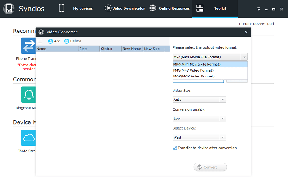Open Video Downloader play icon
The image size is (288, 181).
[108, 8]
